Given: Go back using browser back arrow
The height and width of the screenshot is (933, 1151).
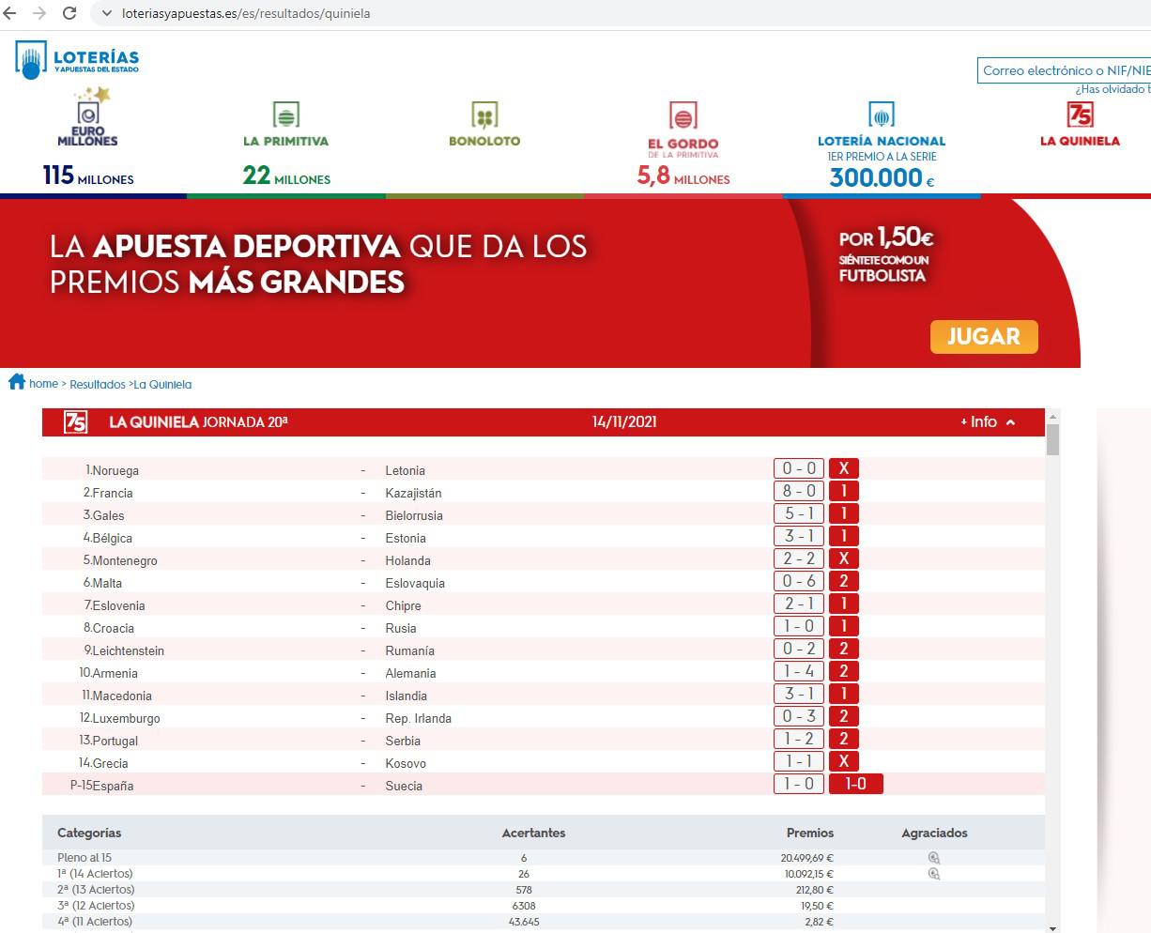Looking at the screenshot, I should click(10, 13).
